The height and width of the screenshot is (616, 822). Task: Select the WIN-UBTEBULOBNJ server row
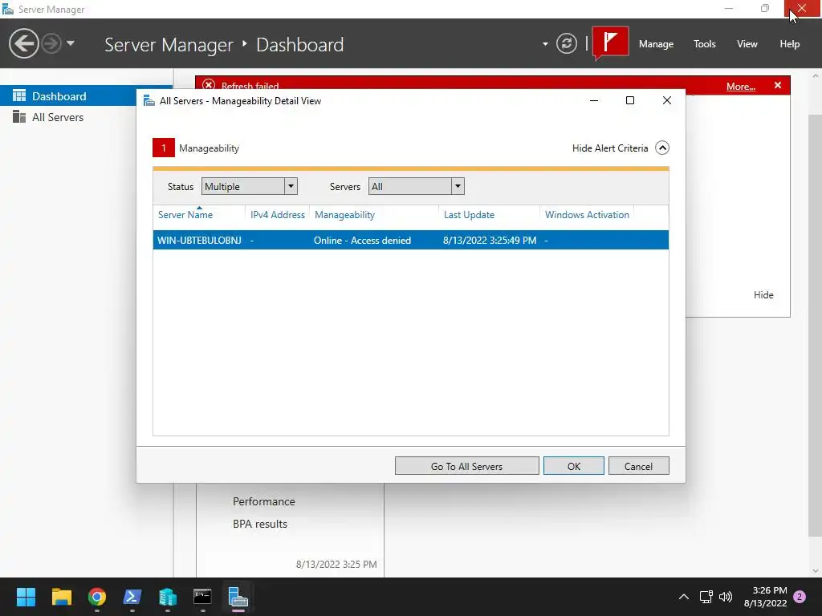(410, 240)
